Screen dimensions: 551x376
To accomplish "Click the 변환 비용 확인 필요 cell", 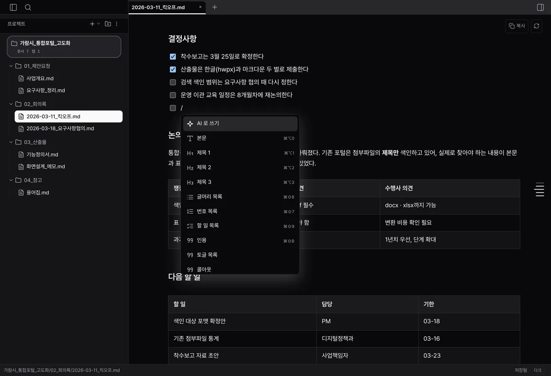I will click(x=450, y=222).
